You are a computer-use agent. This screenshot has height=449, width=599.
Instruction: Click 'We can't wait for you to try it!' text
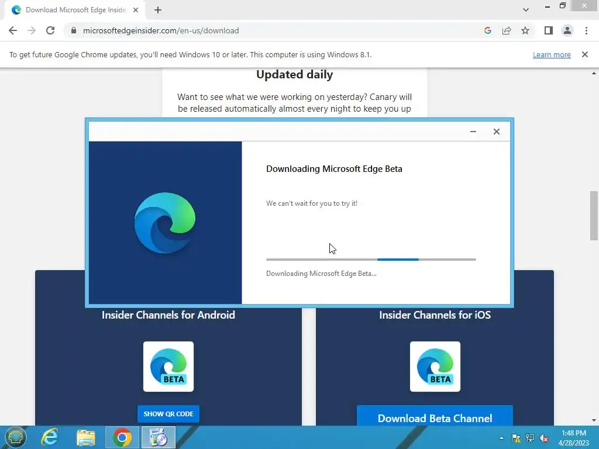pyautogui.click(x=312, y=203)
